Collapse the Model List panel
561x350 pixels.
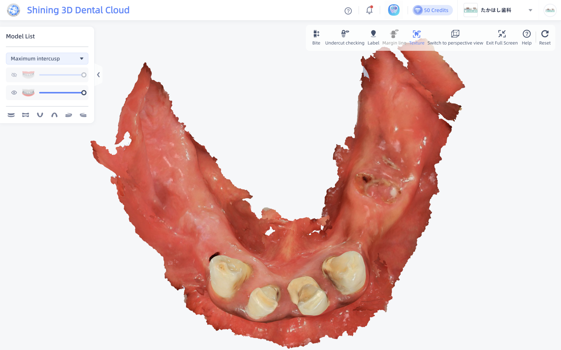click(98, 75)
